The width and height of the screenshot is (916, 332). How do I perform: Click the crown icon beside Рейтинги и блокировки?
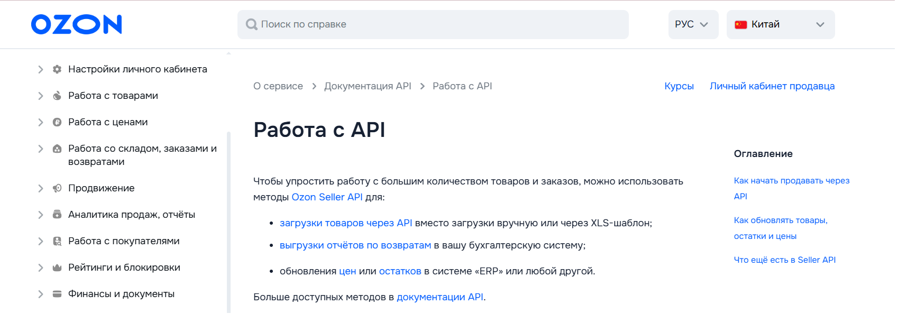[x=57, y=268]
